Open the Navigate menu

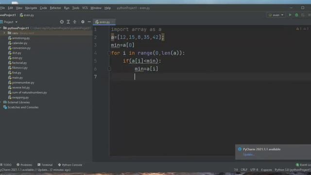pos(31,8)
